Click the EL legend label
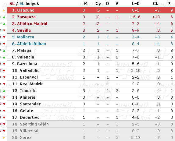 22,4
